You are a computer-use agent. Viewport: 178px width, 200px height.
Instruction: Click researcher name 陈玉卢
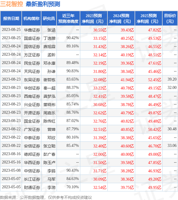tap(49, 163)
